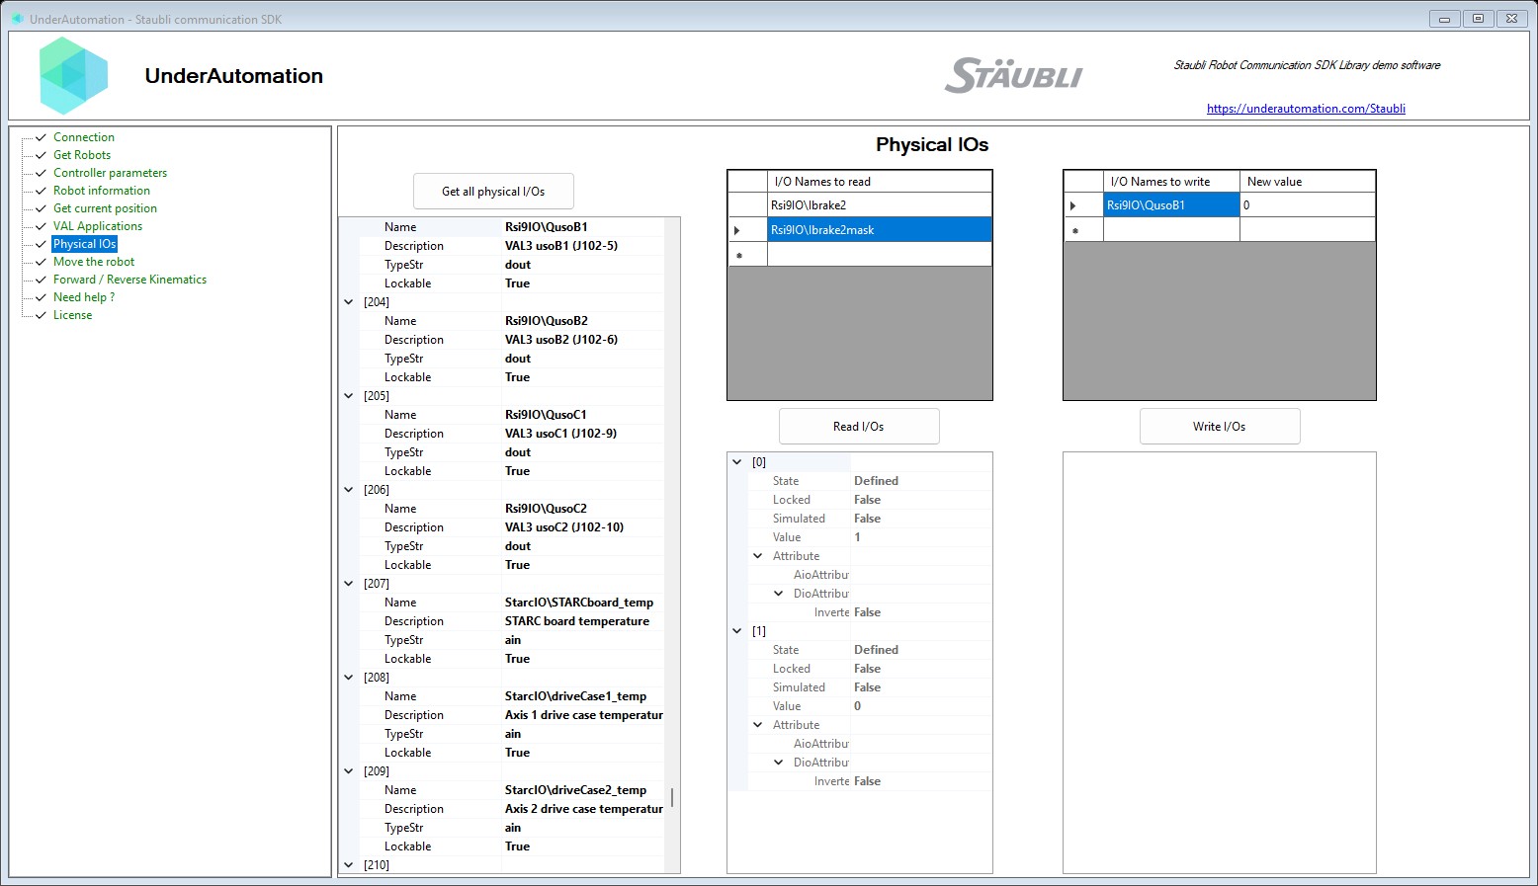
Task: Click the "Get all physical I/Os" button
Action: coord(493,191)
